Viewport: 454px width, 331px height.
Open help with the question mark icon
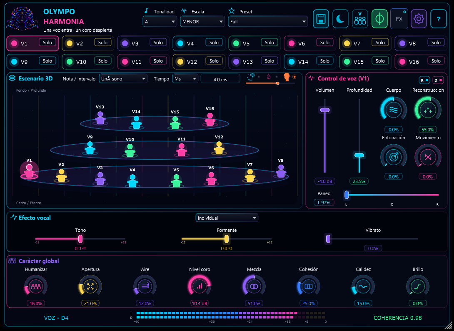click(438, 19)
